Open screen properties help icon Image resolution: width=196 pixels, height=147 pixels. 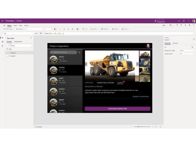[194, 39]
